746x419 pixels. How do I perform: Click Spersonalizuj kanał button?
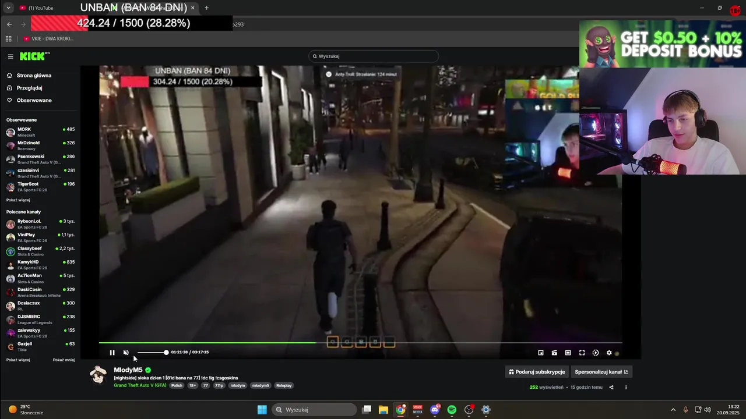(x=601, y=372)
